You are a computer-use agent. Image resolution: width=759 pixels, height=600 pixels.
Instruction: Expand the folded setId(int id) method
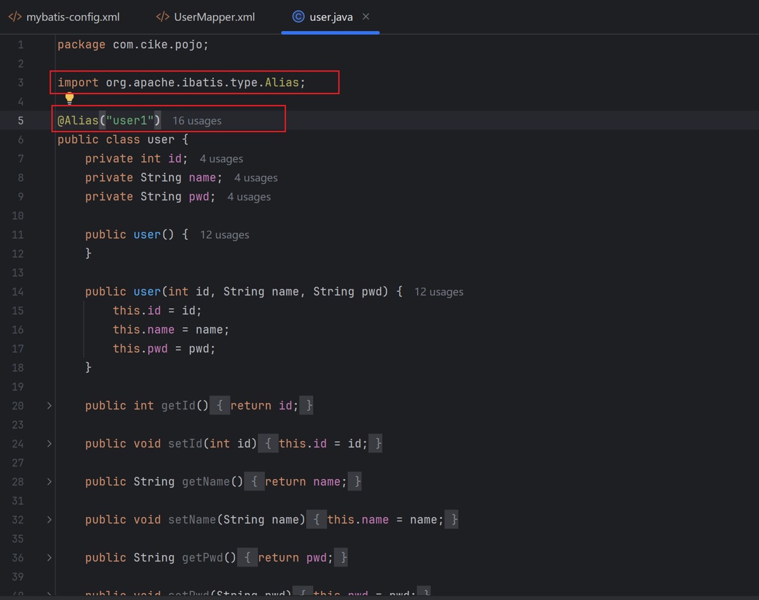coord(49,444)
